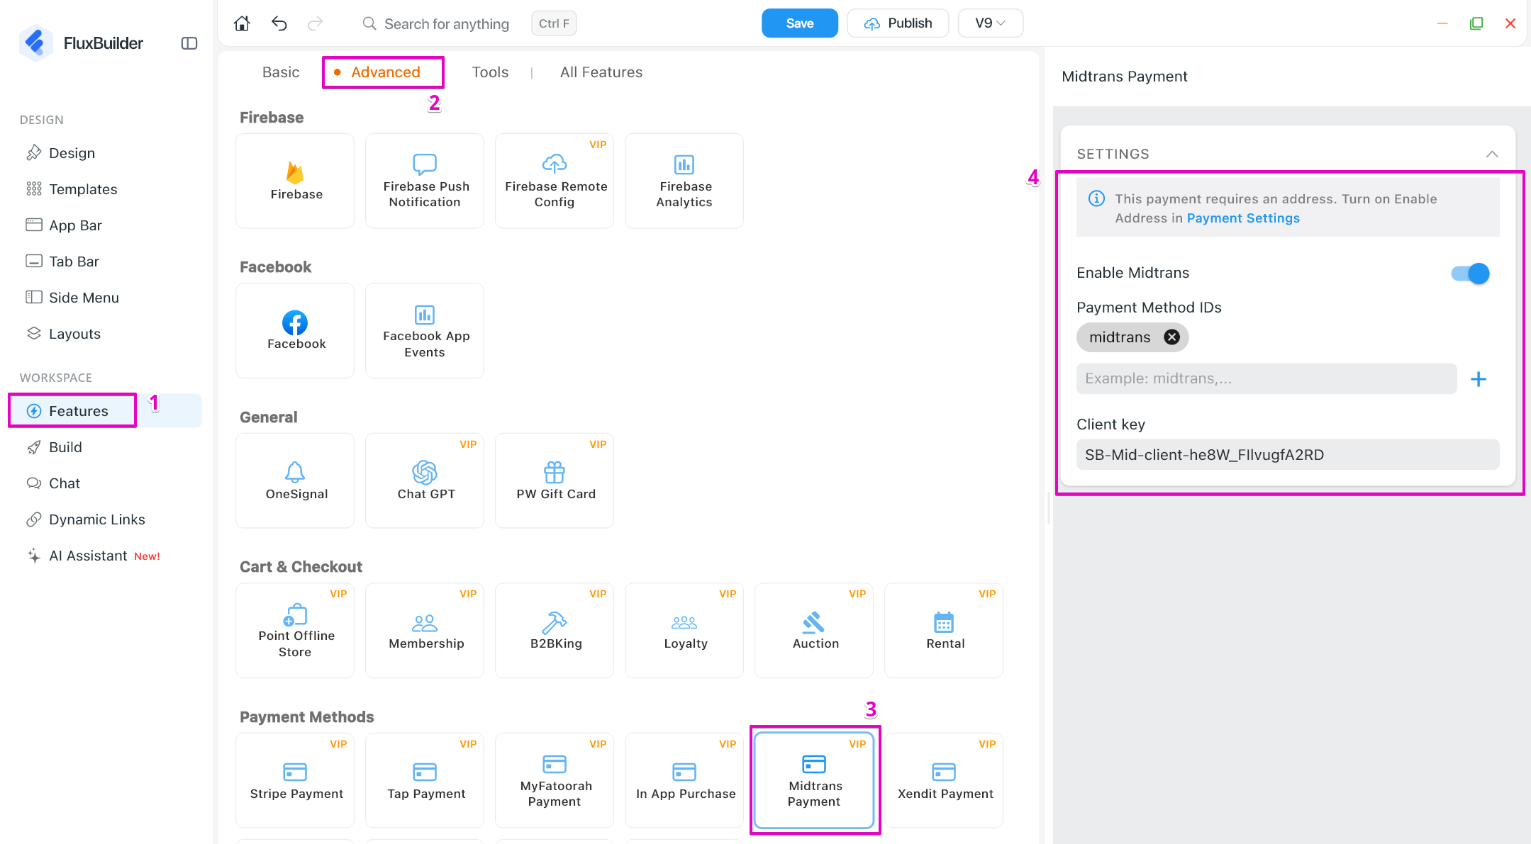Switch to the Tools tab

[x=490, y=72]
